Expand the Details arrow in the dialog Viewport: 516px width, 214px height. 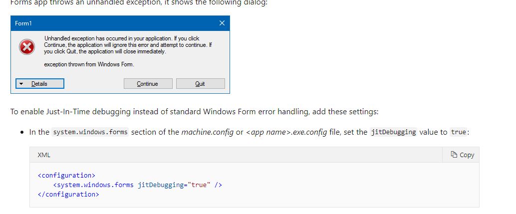click(x=21, y=84)
